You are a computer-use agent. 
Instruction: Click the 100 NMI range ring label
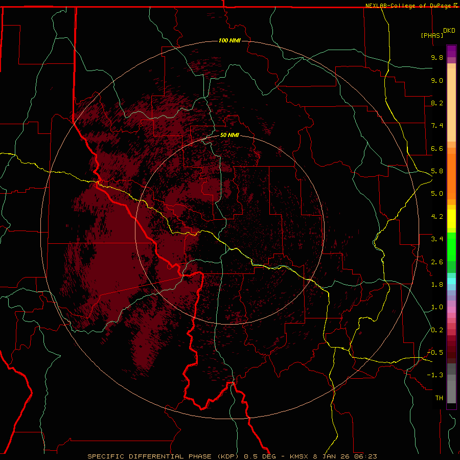229,40
